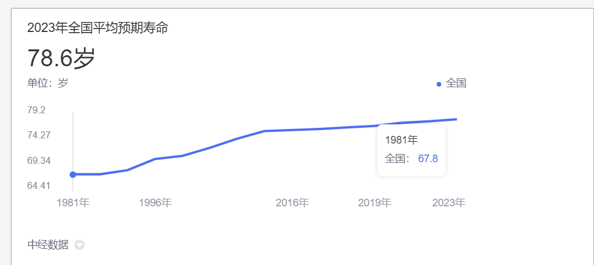Toggle the 全国 legend blue dot
Image resolution: width=594 pixels, height=265 pixels.
pyautogui.click(x=439, y=84)
